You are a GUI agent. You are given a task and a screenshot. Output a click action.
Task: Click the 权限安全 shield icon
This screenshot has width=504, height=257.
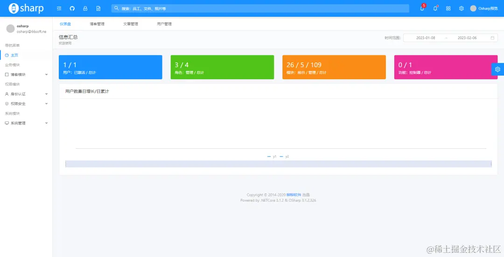point(7,104)
